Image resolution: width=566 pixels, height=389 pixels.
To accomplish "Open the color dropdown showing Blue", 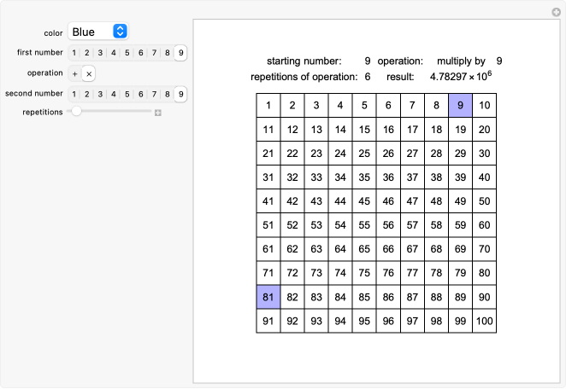I will coord(98,32).
